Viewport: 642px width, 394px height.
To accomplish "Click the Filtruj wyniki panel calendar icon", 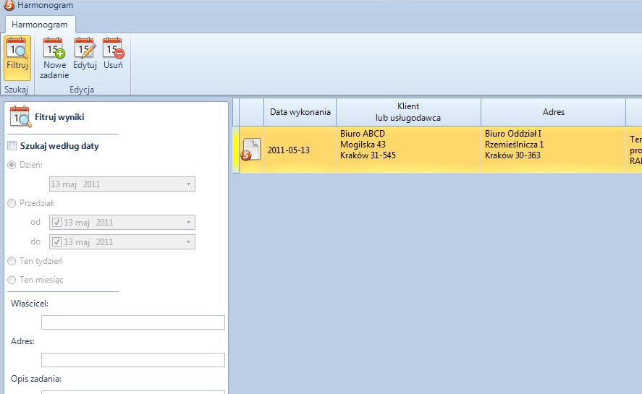I will (x=20, y=116).
